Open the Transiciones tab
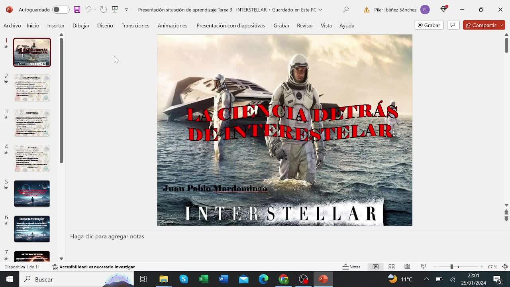The width and height of the screenshot is (510, 287). coord(135,26)
